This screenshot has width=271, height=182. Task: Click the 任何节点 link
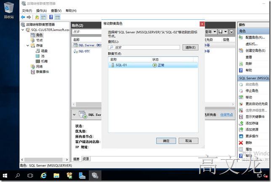(226, 115)
